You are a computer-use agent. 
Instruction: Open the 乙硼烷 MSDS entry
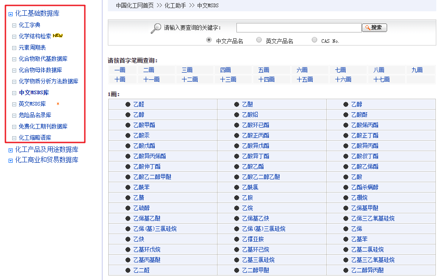click(360, 197)
